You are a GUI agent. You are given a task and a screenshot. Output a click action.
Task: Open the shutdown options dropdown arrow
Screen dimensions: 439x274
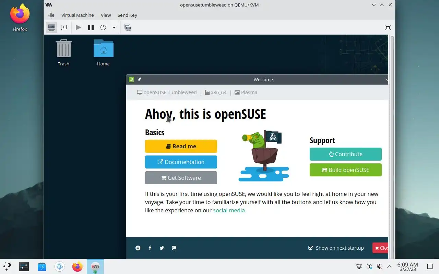pyautogui.click(x=114, y=27)
